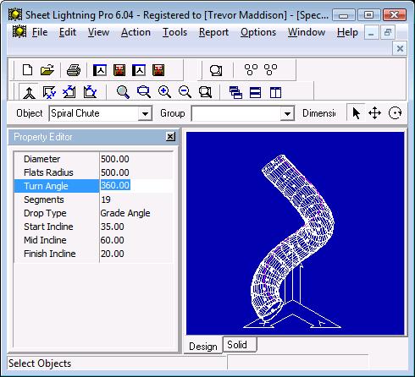Open the Group dropdown list

click(x=287, y=114)
